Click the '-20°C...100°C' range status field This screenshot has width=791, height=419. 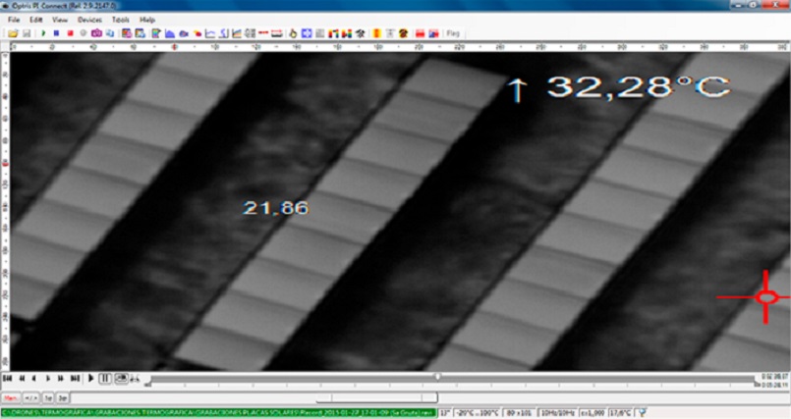(x=477, y=413)
